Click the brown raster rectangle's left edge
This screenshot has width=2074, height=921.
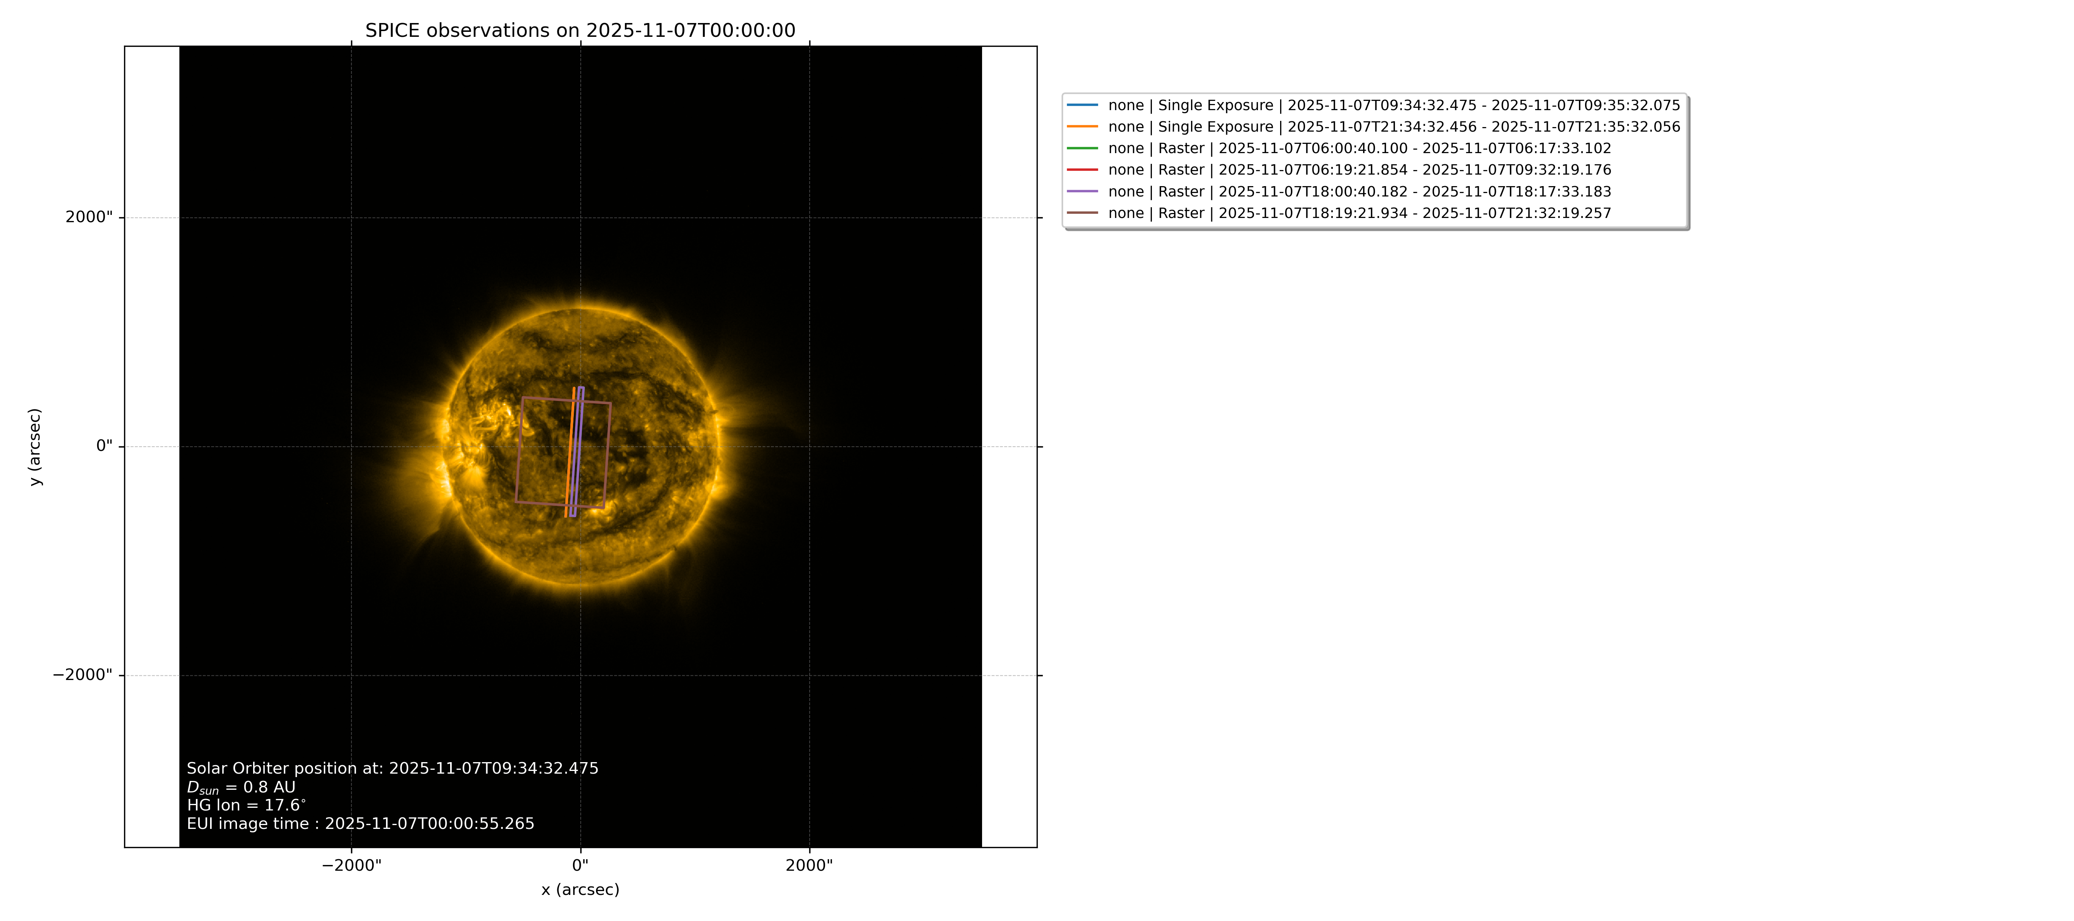click(519, 450)
